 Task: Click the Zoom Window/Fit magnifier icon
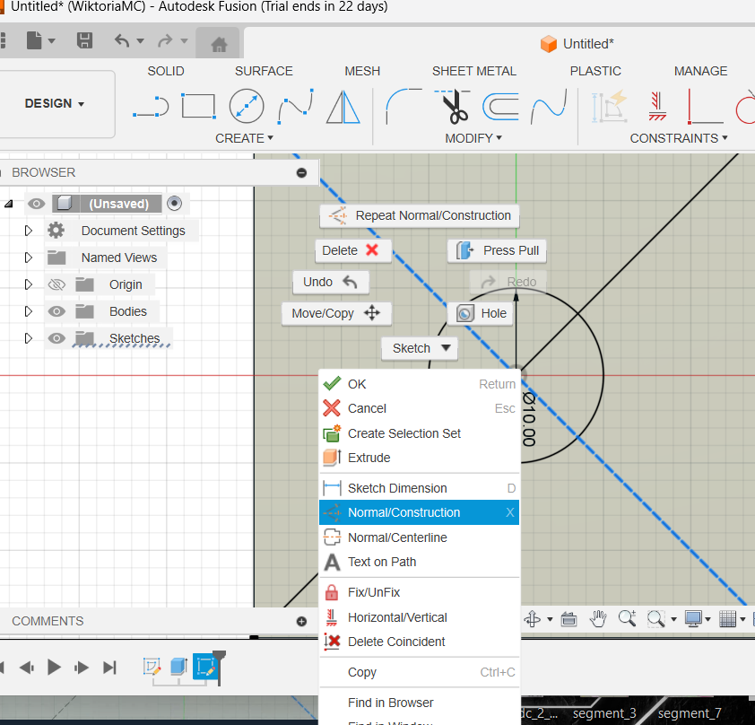(655, 618)
